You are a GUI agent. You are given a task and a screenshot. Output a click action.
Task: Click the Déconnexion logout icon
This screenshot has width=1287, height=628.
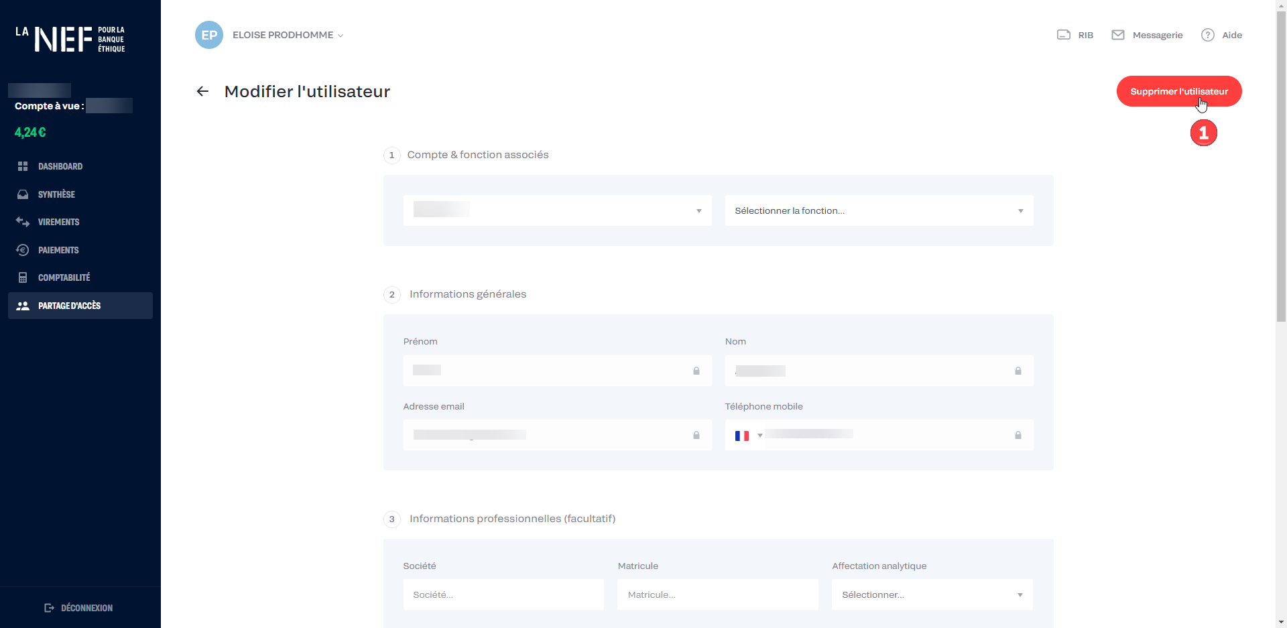click(49, 608)
